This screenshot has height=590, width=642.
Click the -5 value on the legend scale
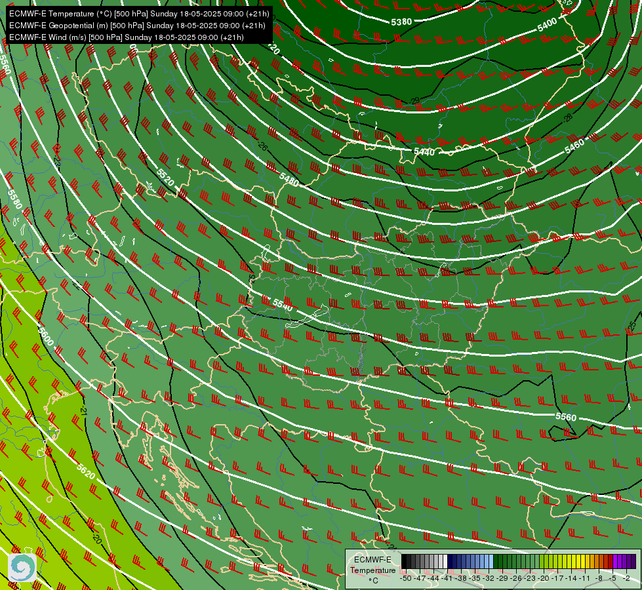(612, 579)
